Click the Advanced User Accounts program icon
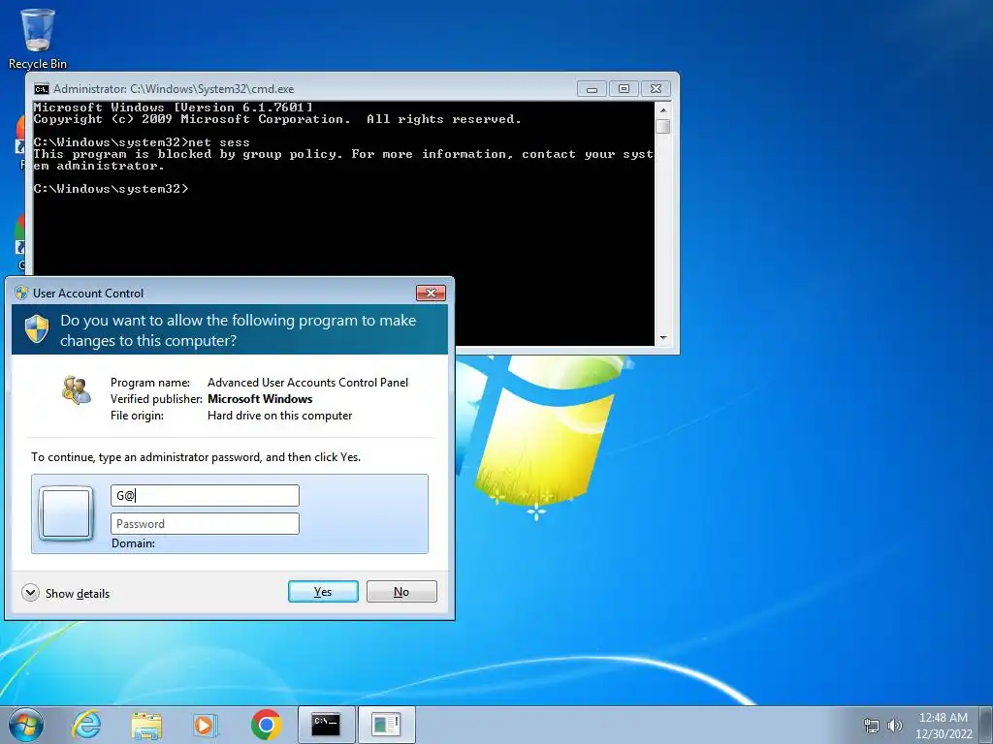 77,389
